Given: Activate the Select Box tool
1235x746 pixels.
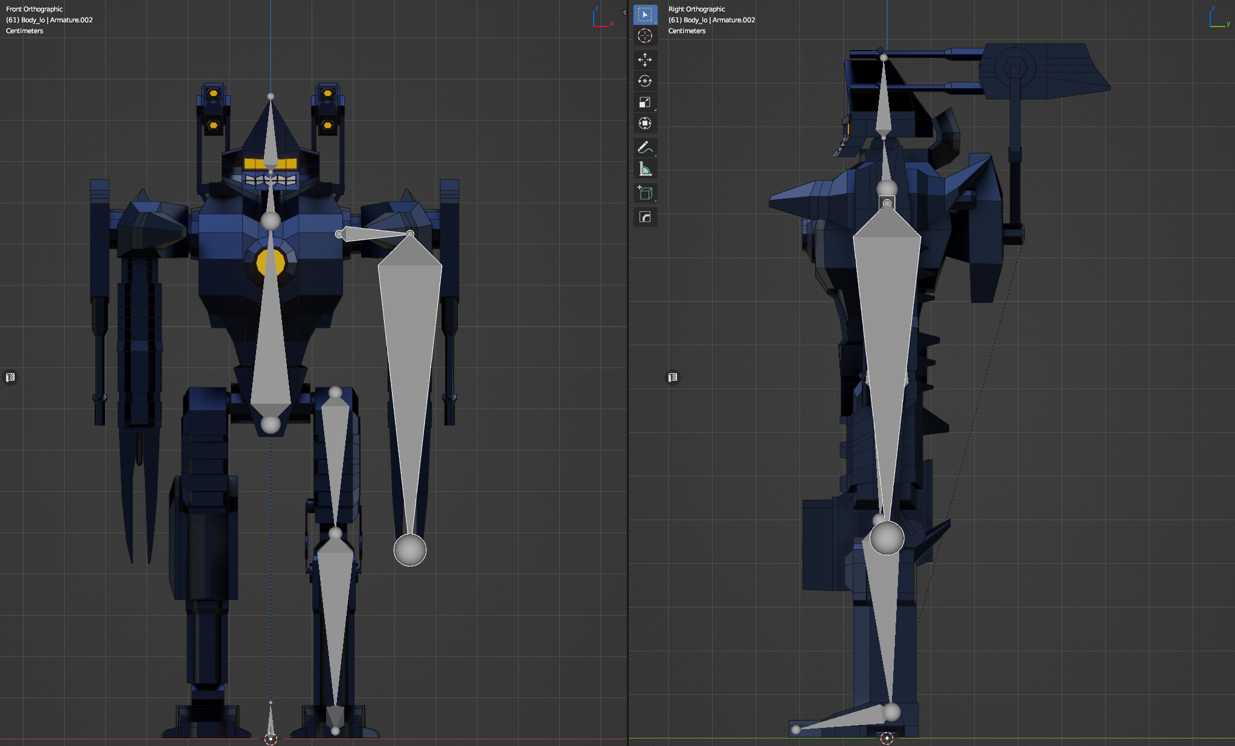Looking at the screenshot, I should pyautogui.click(x=645, y=14).
